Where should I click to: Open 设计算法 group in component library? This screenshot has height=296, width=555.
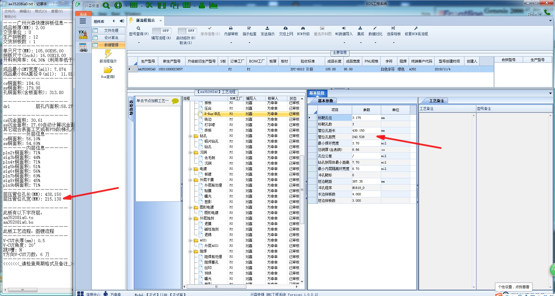[109, 38]
